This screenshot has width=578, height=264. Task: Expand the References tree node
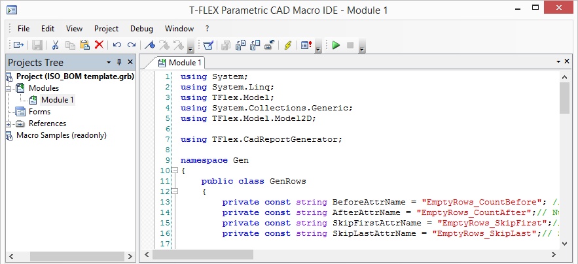coord(9,124)
